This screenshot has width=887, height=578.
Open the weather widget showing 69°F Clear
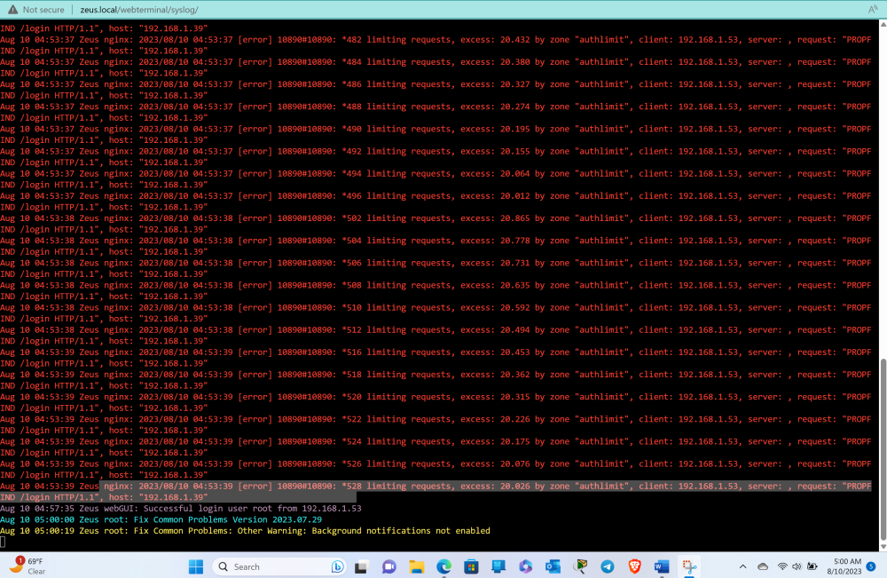[28, 566]
